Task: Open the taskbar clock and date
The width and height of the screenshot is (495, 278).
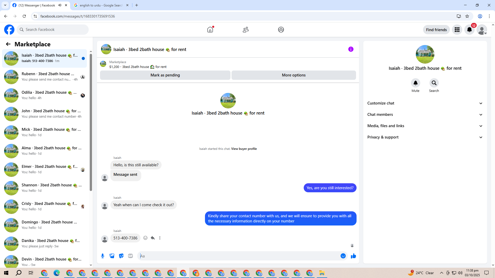Action: pos(472,273)
